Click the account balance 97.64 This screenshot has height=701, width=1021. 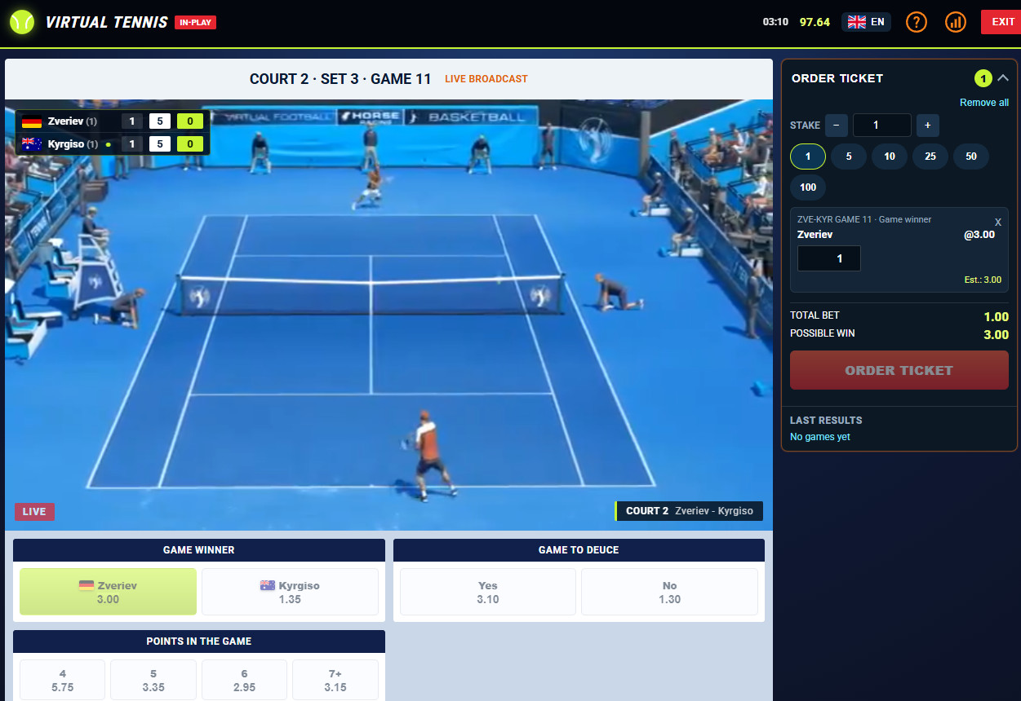tap(815, 22)
